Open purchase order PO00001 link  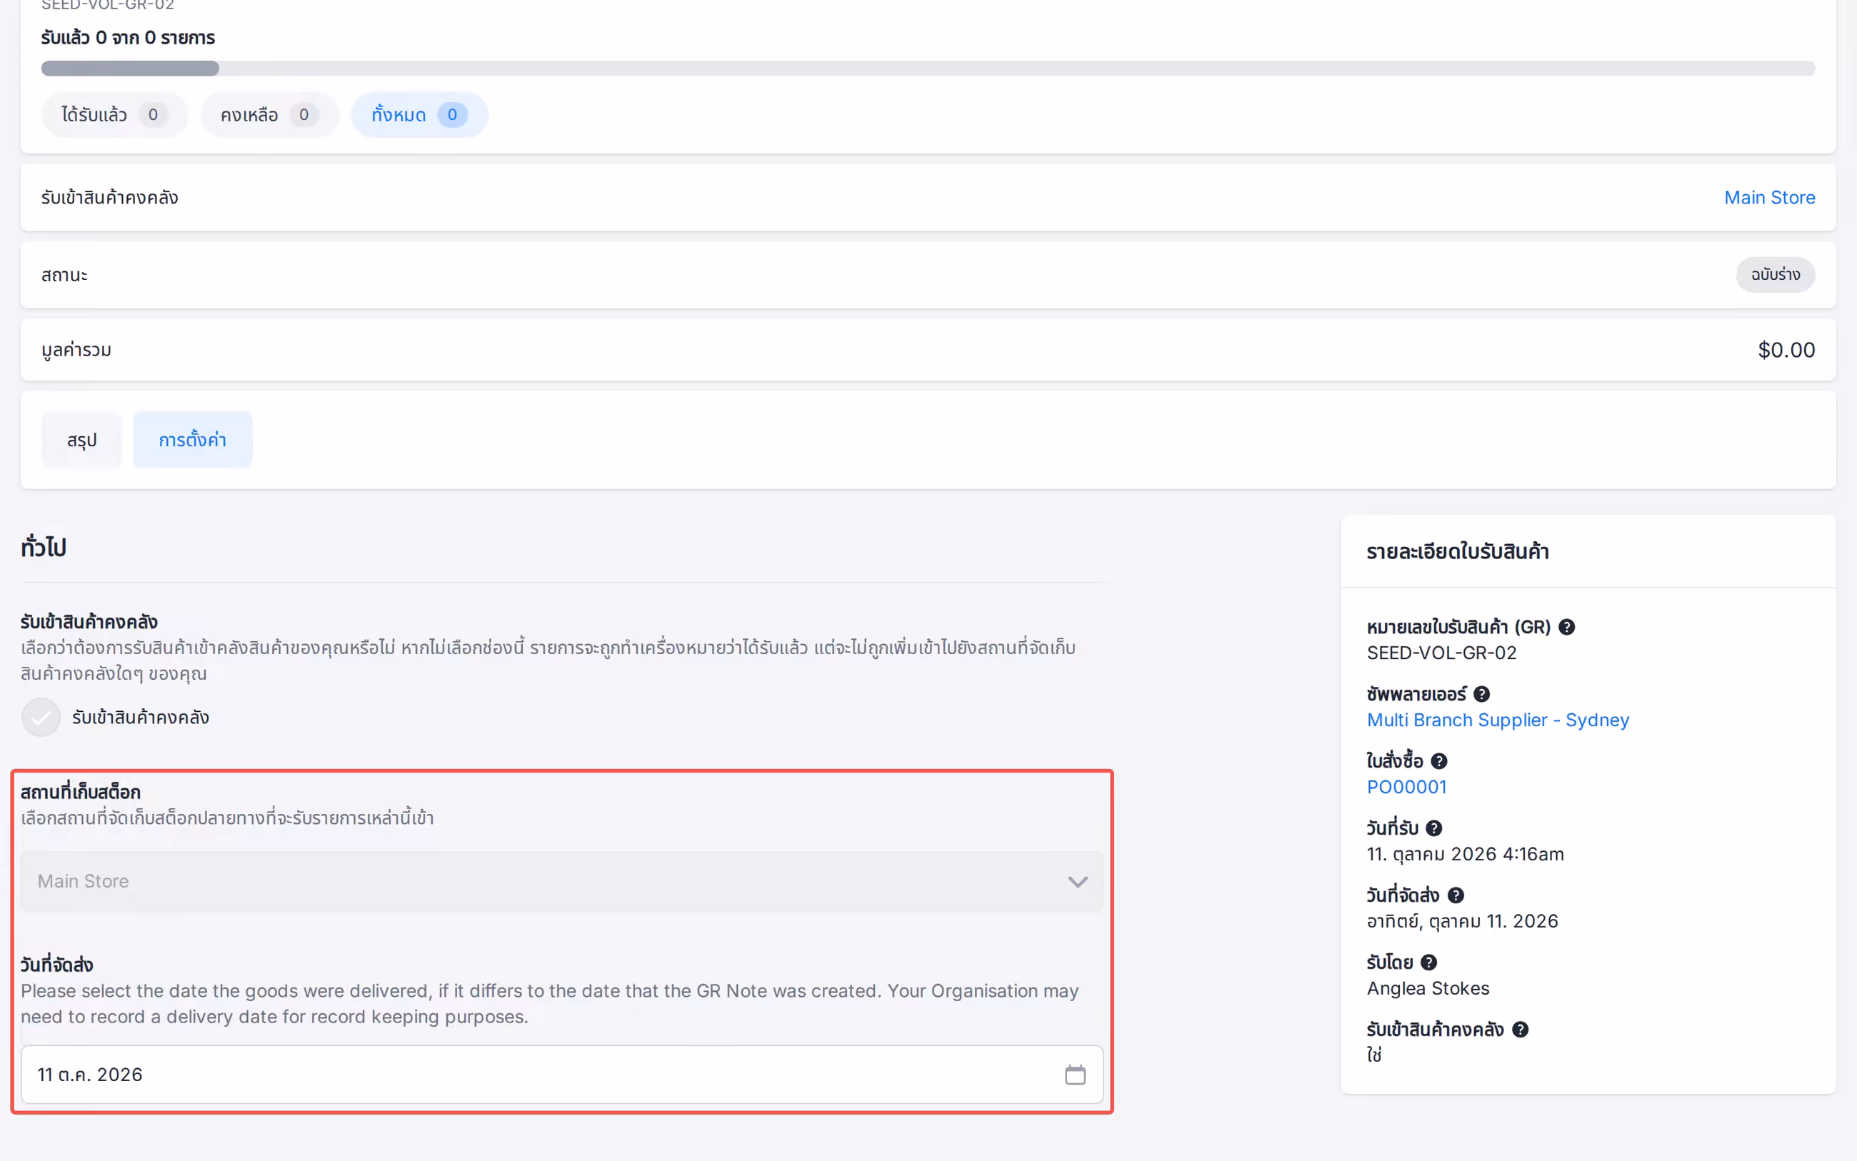point(1406,787)
